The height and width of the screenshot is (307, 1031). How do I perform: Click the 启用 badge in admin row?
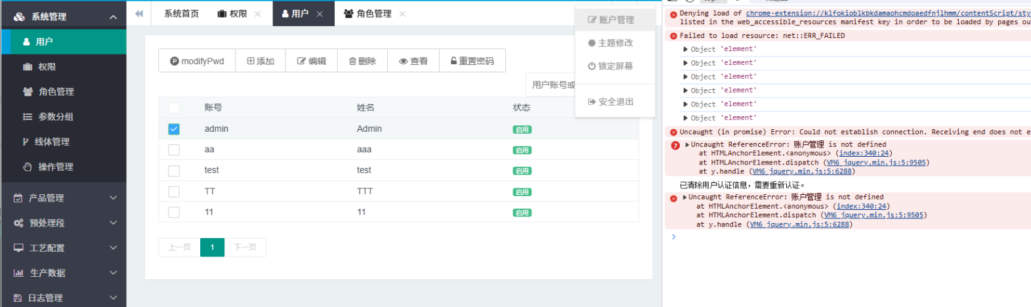pyautogui.click(x=522, y=130)
